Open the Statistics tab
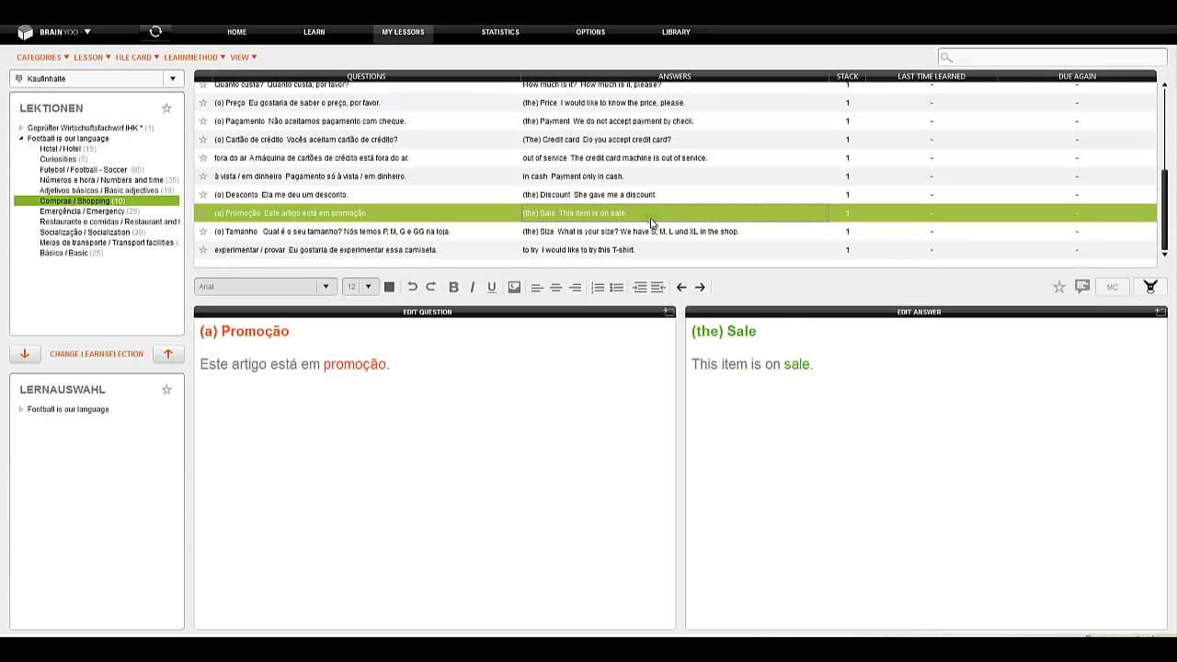Image resolution: width=1177 pixels, height=662 pixels. pyautogui.click(x=500, y=32)
